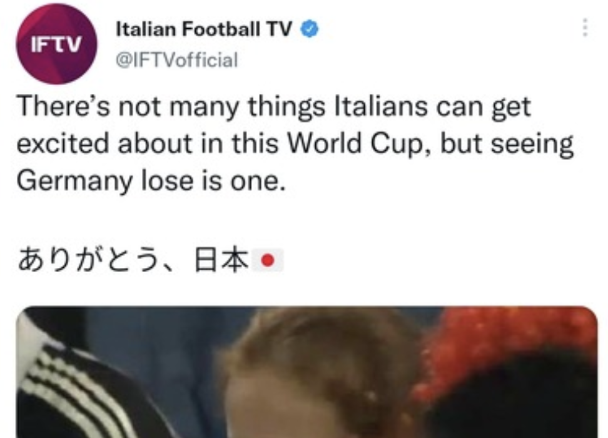Click the tweet's first line about Italians
The width and height of the screenshot is (608, 438).
coord(274,106)
